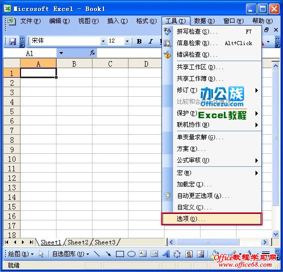Image resolution: width=283 pixels, height=272 pixels.
Task: Select the Line drawing tool
Action: [97, 254]
